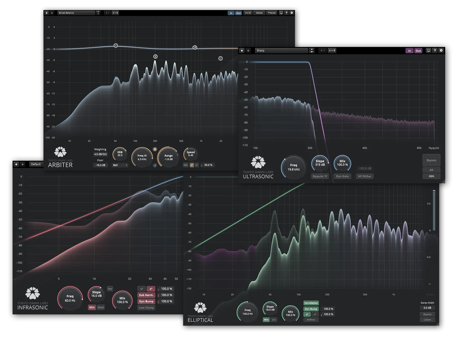Toggle Arbiter's In monitoring button
This screenshot has width=457, height=338.
(x=231, y=13)
